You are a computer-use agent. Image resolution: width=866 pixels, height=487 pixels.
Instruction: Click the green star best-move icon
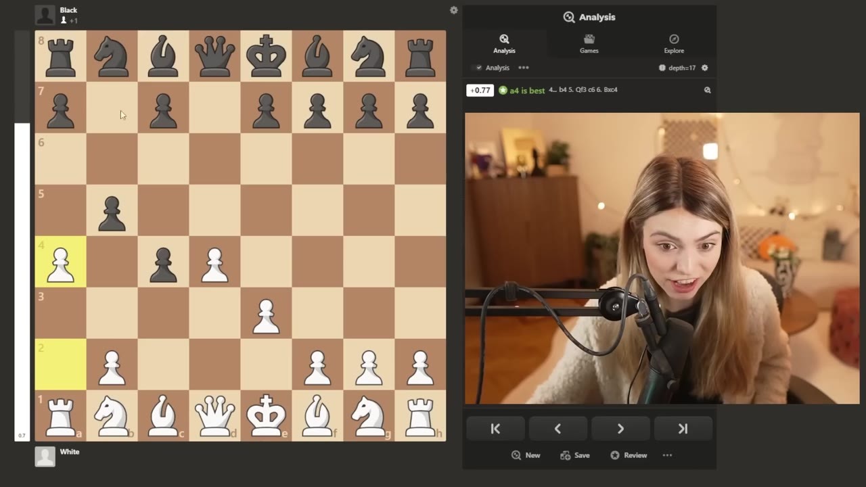[x=503, y=90]
